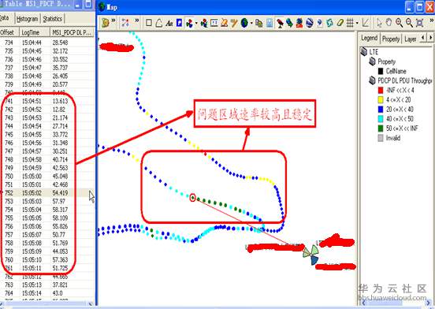Screen dimensions: 435x309
Task: Click the LogTime column header
Action: coord(35,32)
